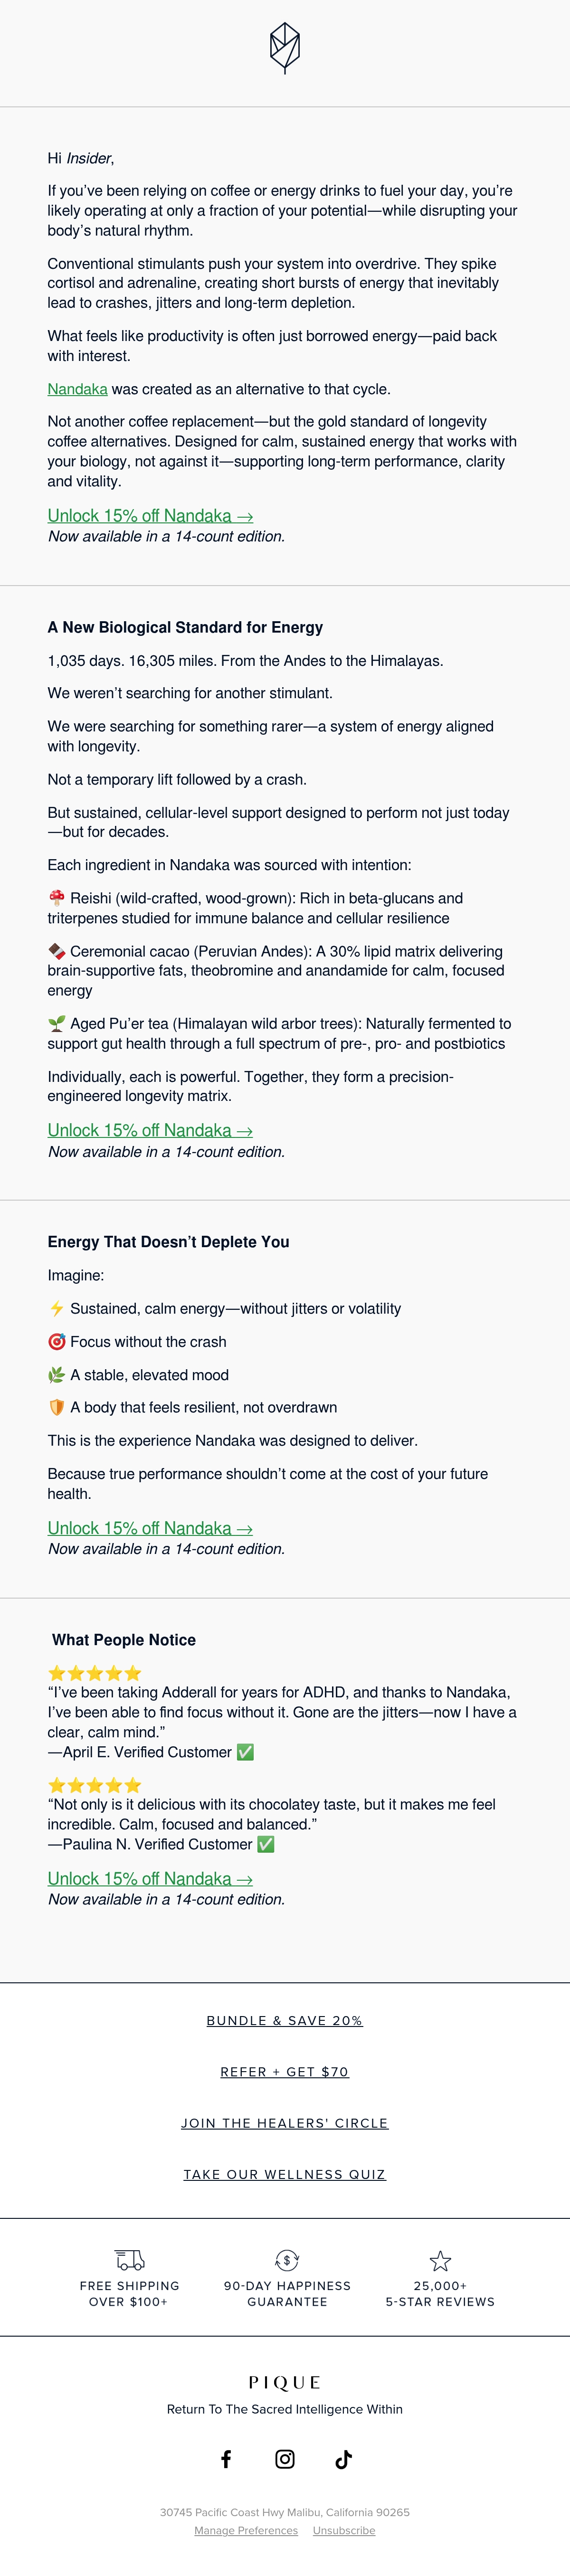
Task: Click Manage Preferences link
Action: click(246, 2530)
